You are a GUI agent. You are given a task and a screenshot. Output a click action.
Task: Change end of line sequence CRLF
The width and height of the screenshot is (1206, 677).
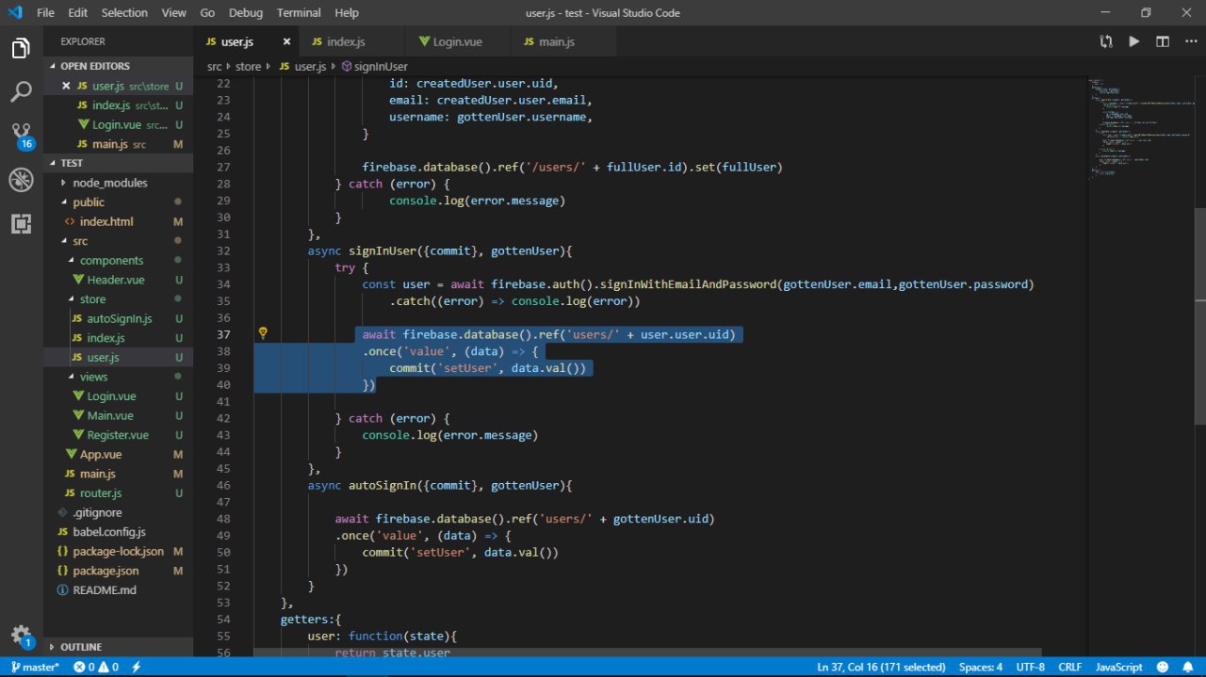(1070, 667)
